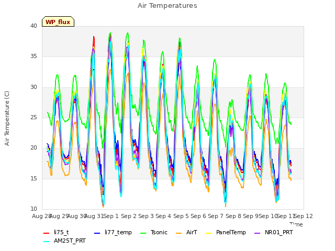Click the blue li77_temp legend color marker
Viewport: 335px width, 251px height.
(97, 233)
